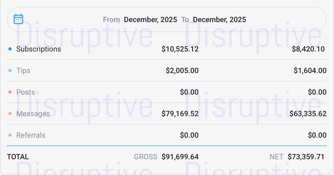334x175 pixels.
Task: Click the orange Messages color dot
Action: coord(10,114)
